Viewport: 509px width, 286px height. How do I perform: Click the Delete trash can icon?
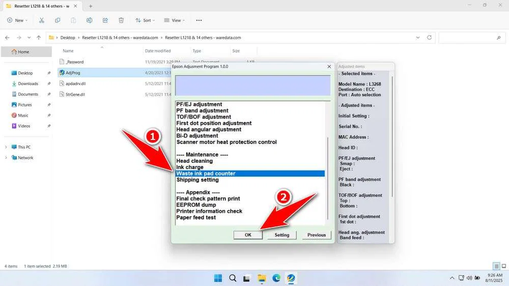coord(121,20)
